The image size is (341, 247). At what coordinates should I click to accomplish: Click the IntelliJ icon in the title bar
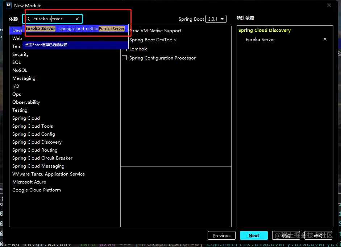8,5
